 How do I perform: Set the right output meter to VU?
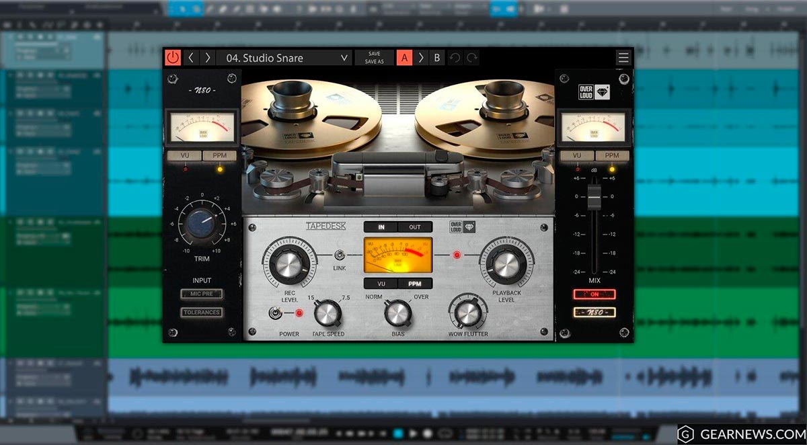[x=577, y=156]
